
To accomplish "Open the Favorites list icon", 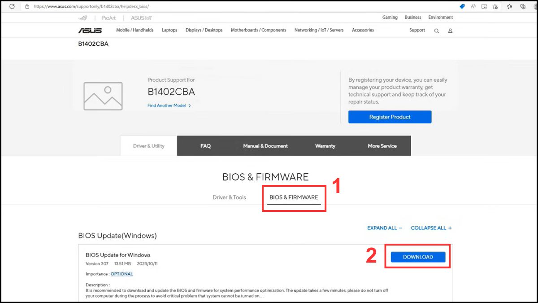I will [x=510, y=6].
